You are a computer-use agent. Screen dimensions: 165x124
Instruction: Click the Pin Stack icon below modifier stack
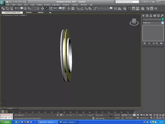coord(145,43)
